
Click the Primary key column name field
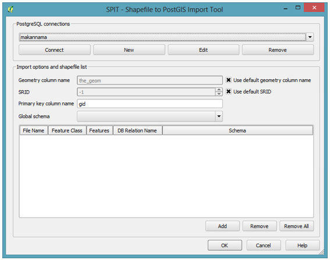click(150, 104)
